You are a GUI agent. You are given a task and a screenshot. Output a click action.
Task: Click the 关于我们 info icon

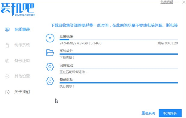click(7, 92)
